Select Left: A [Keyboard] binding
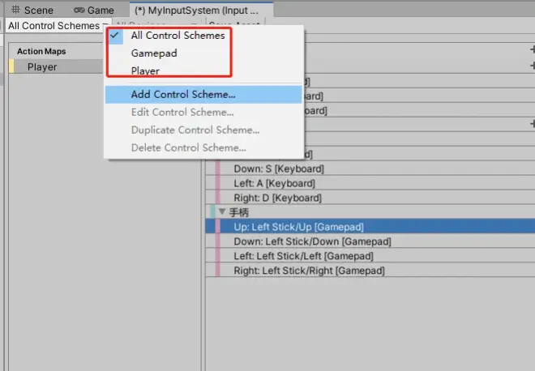535x371 pixels. point(370,183)
